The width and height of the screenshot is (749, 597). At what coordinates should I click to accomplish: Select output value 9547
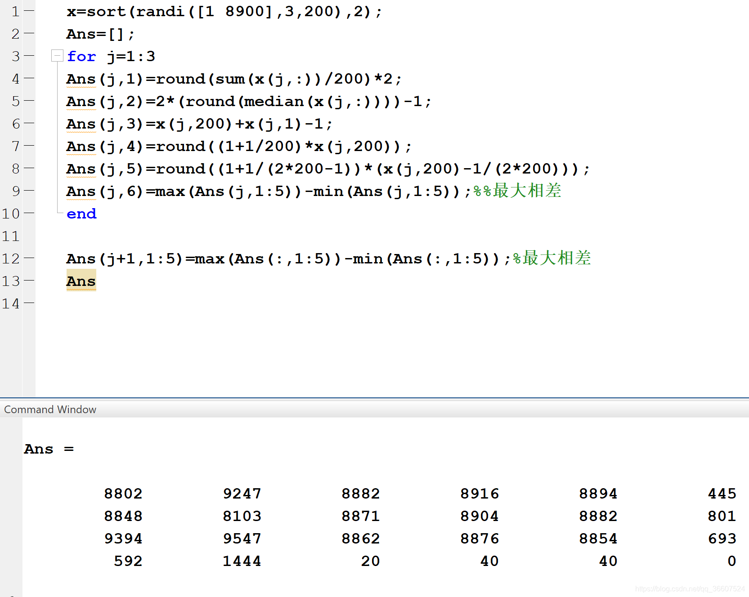(242, 539)
